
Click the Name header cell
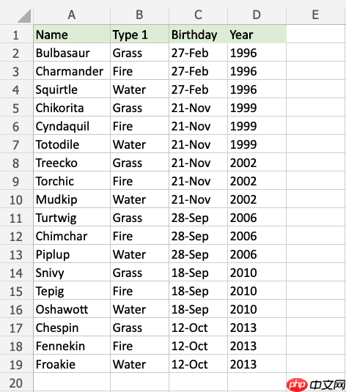tap(72, 34)
